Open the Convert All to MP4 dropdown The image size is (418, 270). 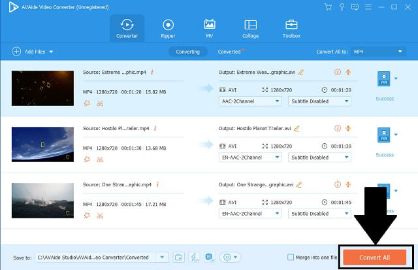click(378, 52)
